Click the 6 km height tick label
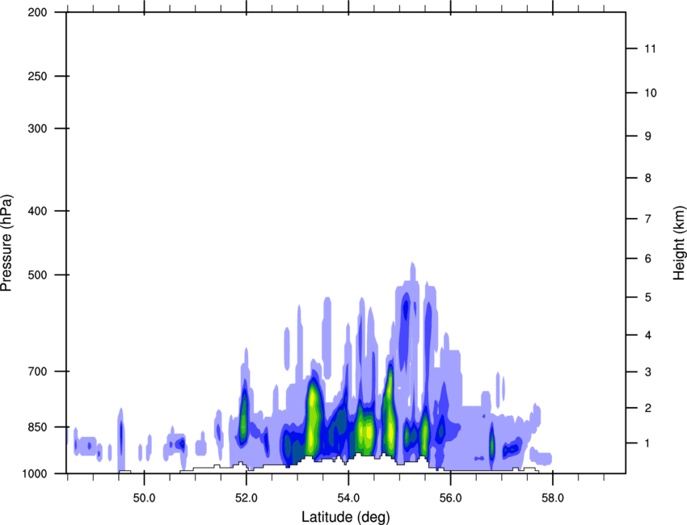687x525 pixels. tap(648, 258)
